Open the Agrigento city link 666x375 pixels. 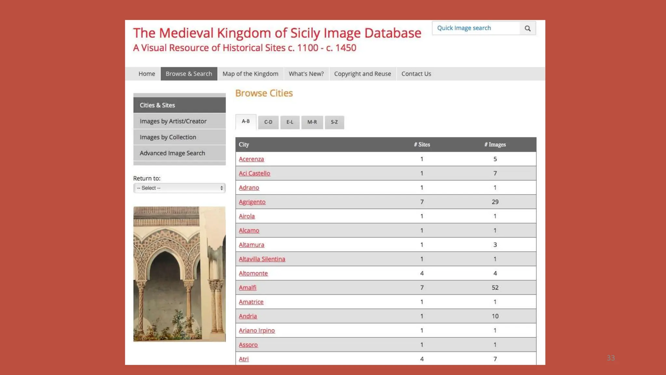tap(252, 202)
